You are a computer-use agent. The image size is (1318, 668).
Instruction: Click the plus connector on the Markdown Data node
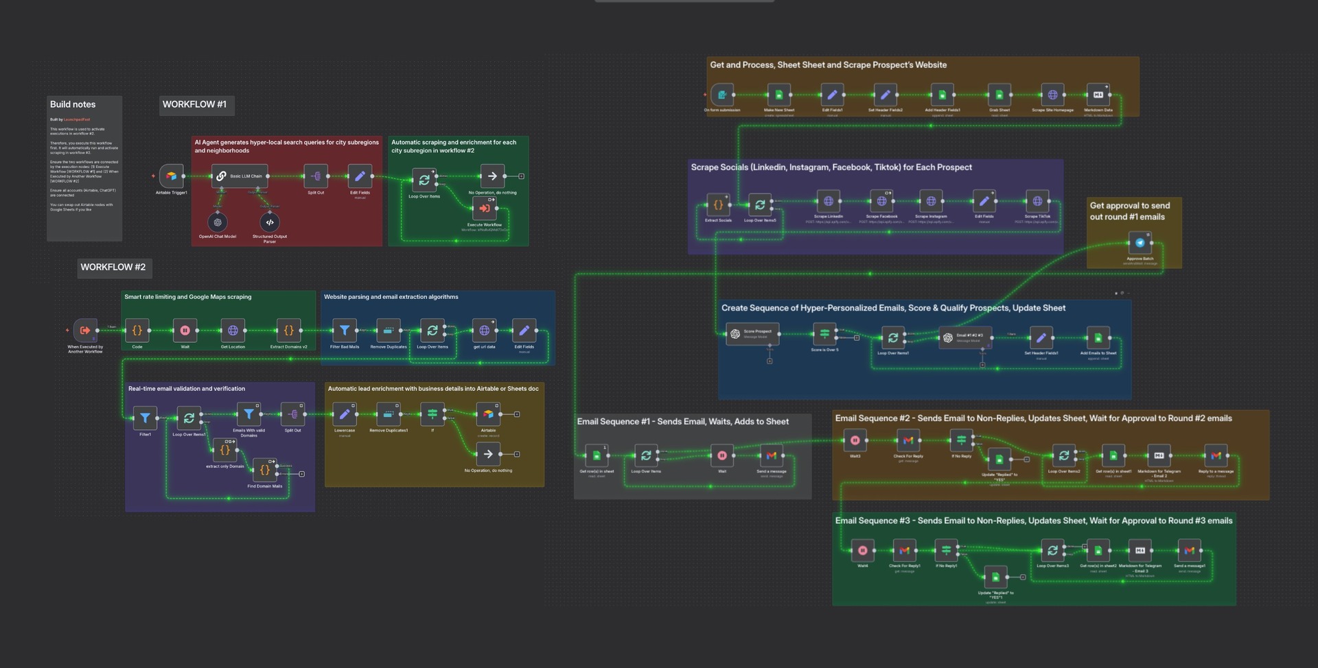pyautogui.click(x=1107, y=88)
